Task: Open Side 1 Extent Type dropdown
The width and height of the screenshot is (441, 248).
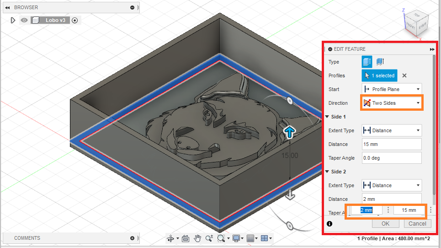Action: click(x=392, y=130)
